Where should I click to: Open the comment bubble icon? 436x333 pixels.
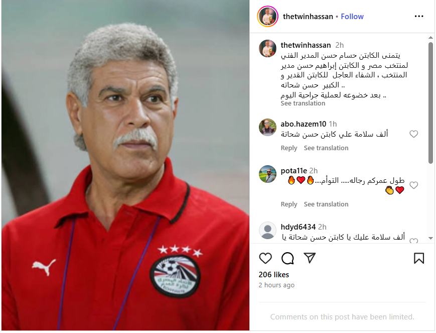coord(287,258)
